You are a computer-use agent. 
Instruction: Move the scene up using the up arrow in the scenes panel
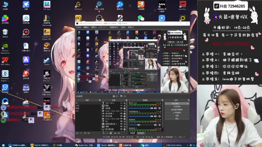tap(85, 133)
